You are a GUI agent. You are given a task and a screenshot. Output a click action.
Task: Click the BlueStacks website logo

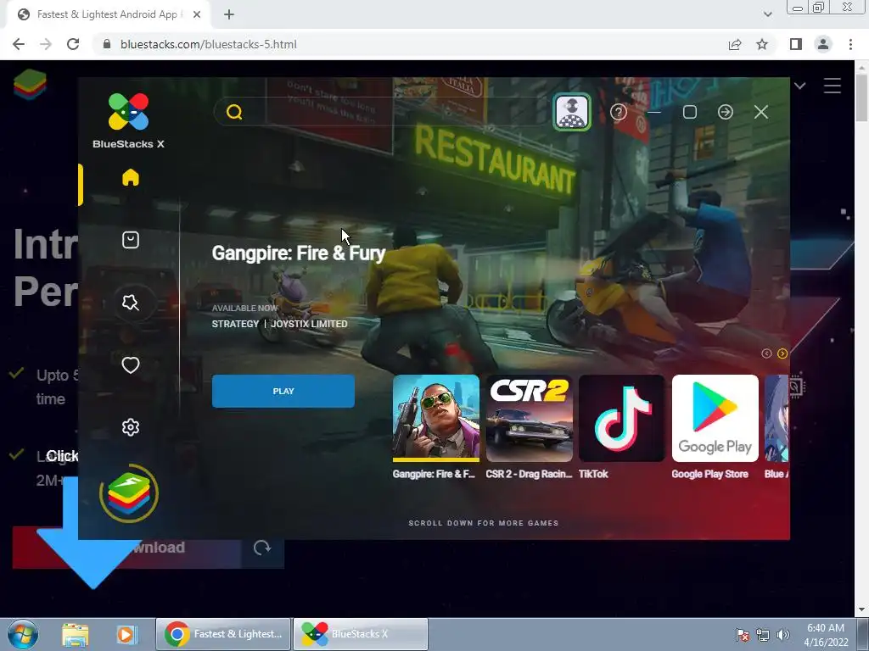click(x=30, y=85)
